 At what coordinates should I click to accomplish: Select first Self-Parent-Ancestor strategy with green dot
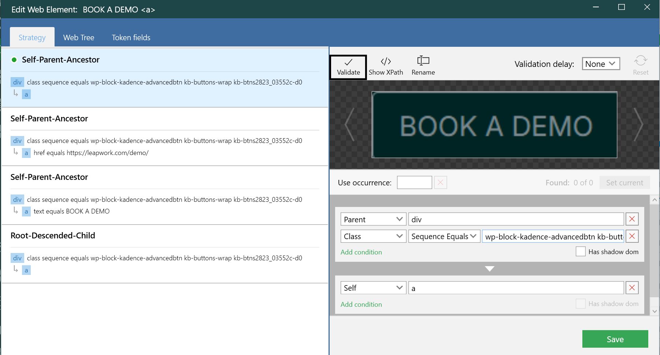pos(165,78)
